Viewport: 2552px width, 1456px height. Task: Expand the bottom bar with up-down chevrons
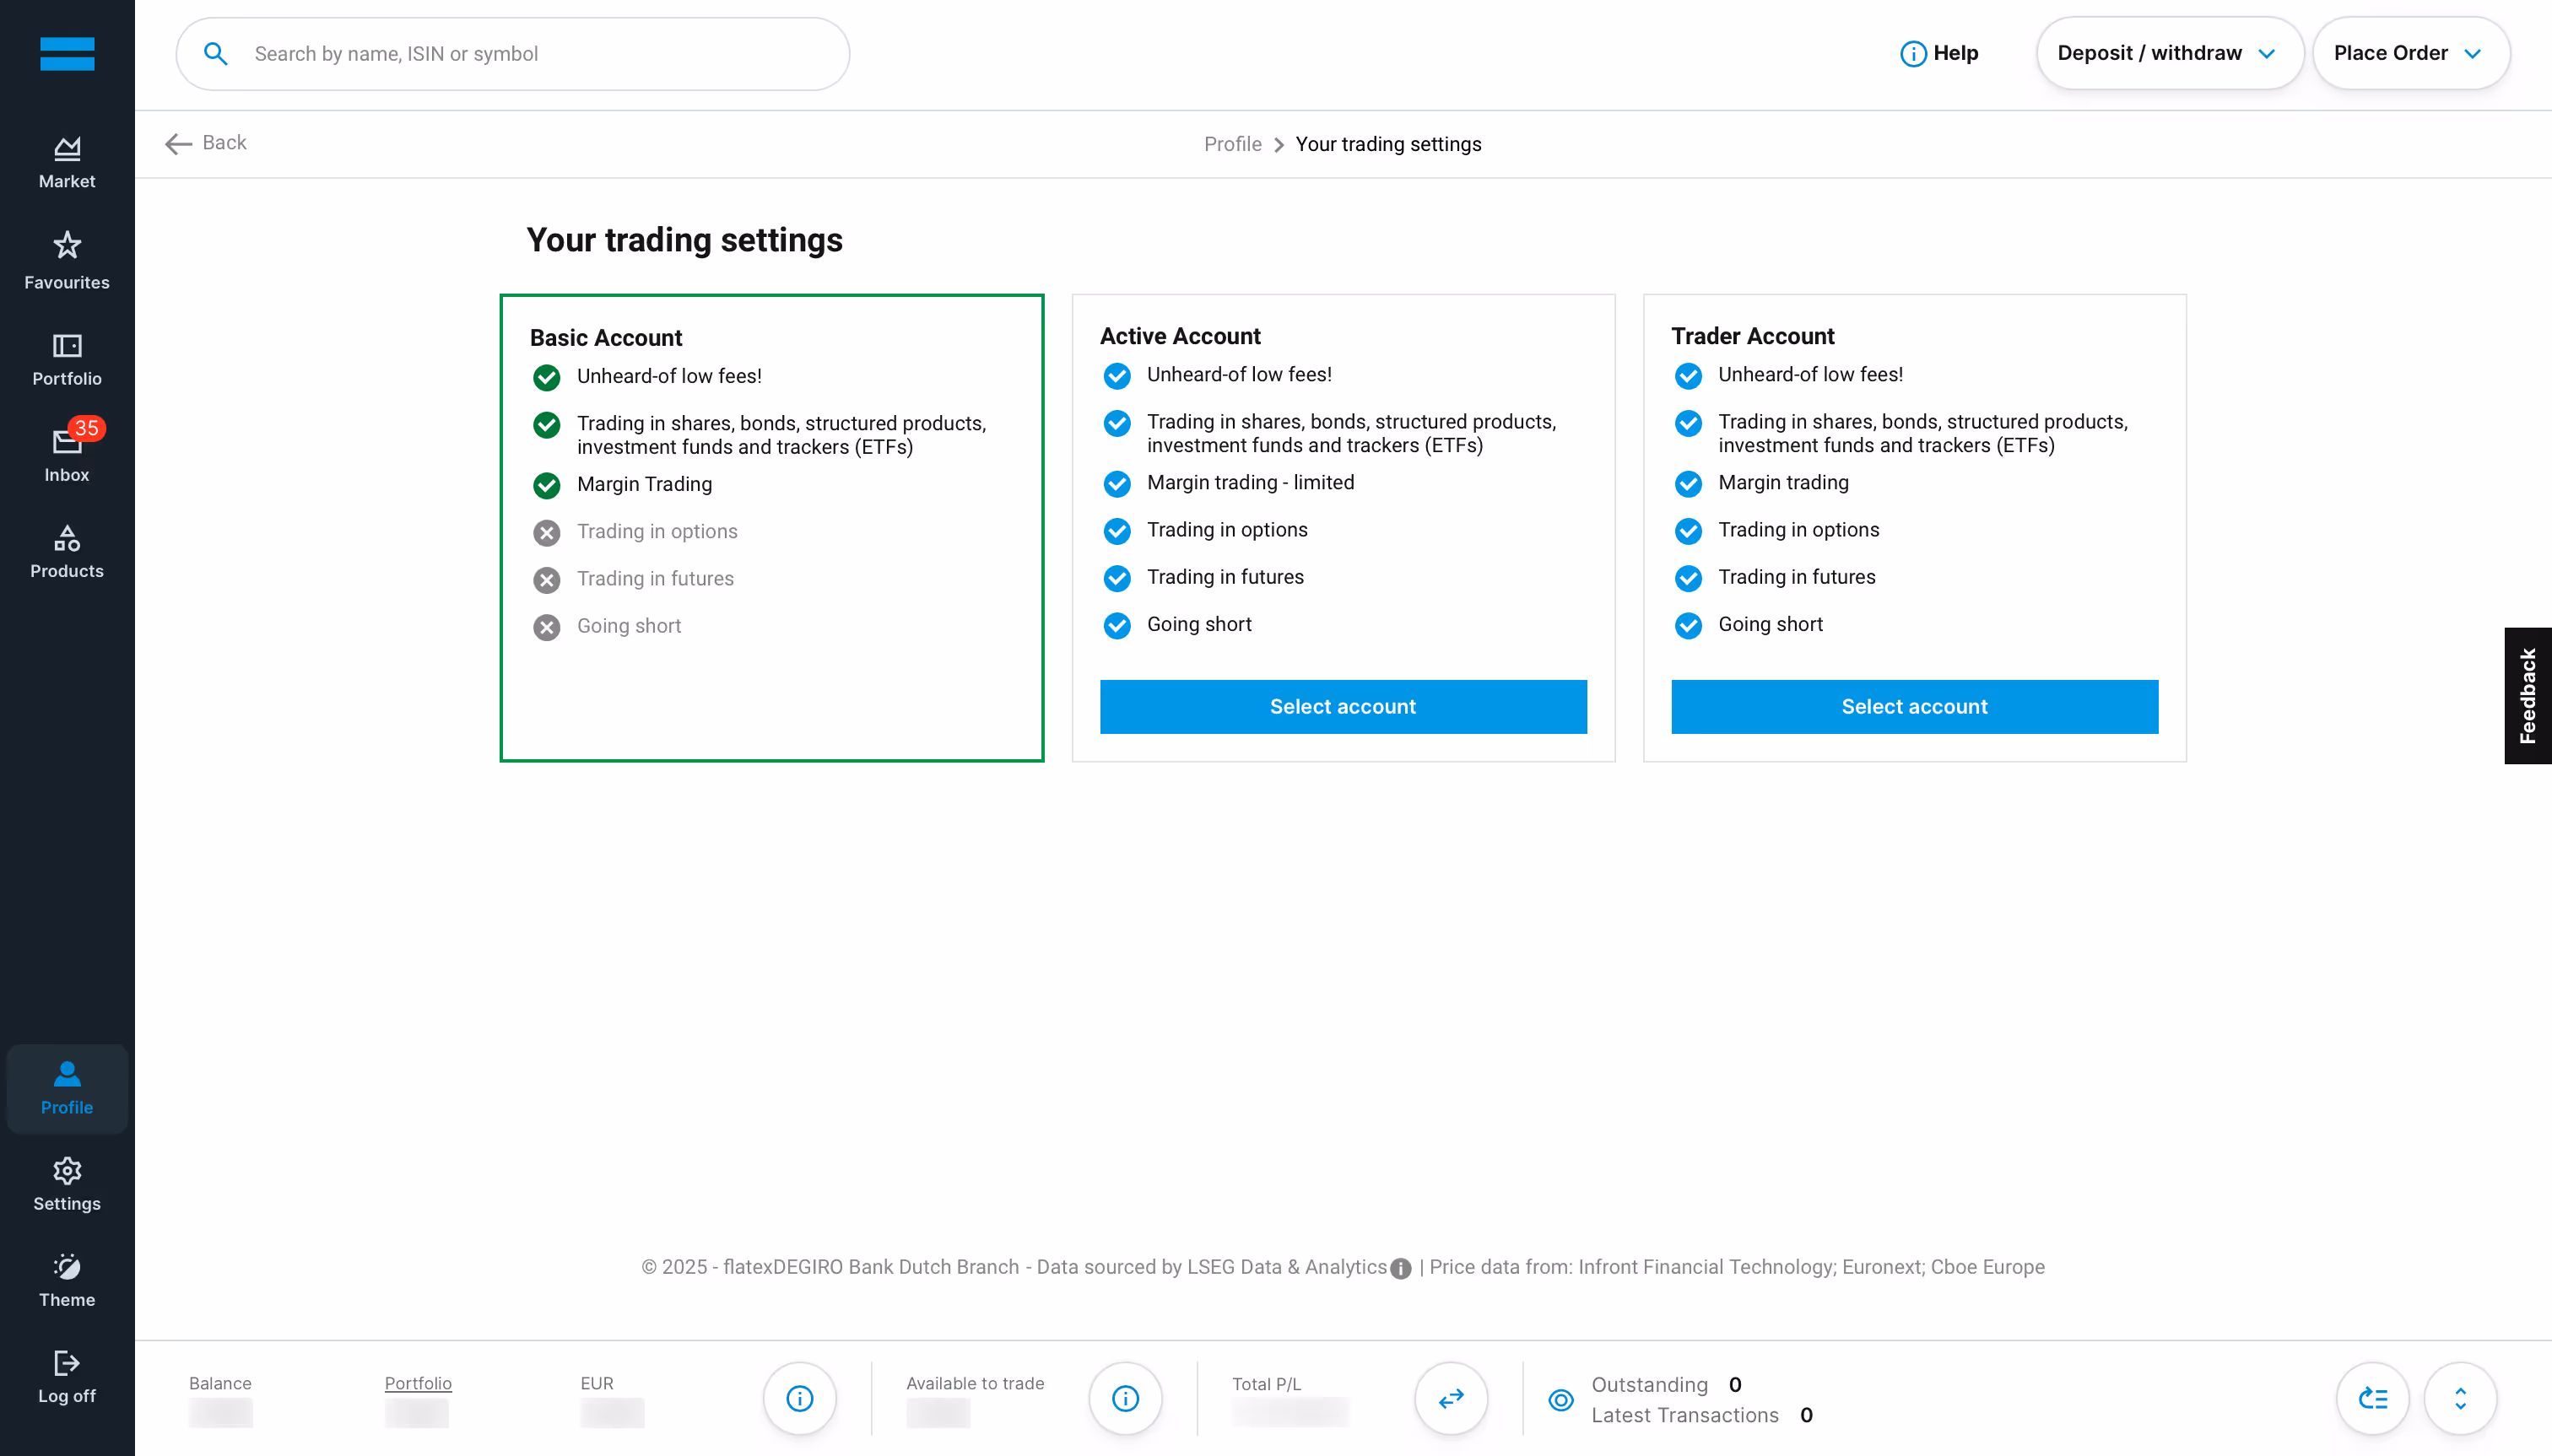pos(2460,1398)
